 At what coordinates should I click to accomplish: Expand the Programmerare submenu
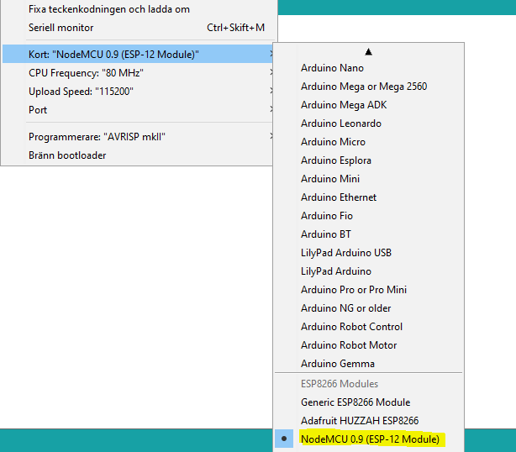138,136
